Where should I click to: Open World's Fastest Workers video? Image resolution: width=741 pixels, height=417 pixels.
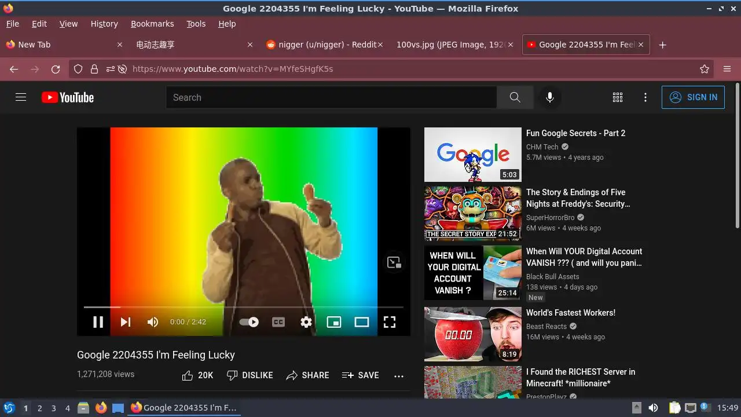[x=570, y=313]
